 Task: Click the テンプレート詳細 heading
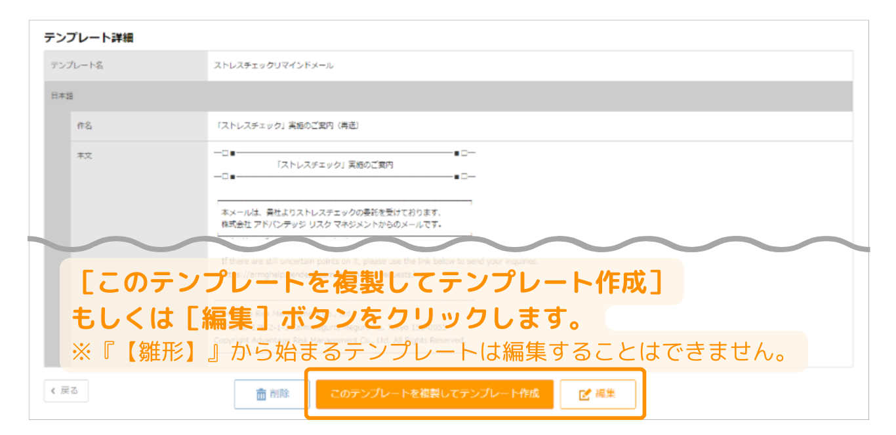[89, 38]
